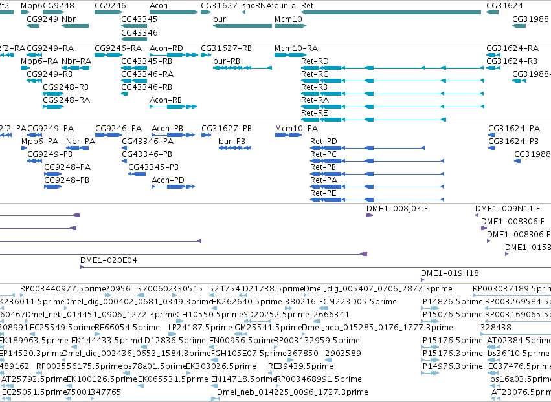Select the Ret-RE transcript
Screen dimensions: 551x402
click(x=374, y=120)
